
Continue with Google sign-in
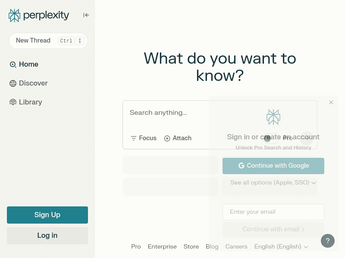click(273, 166)
